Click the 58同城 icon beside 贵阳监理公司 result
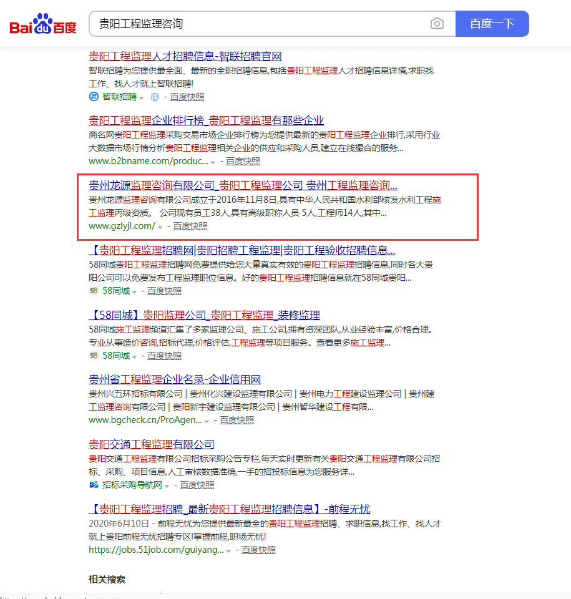Image resolution: width=571 pixels, height=599 pixels. (x=95, y=356)
